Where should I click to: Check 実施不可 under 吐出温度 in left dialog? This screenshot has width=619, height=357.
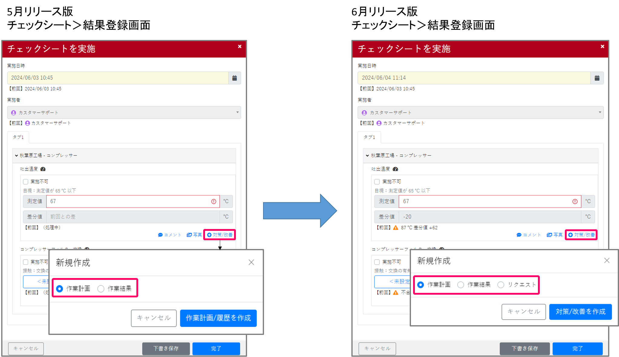pos(26,182)
